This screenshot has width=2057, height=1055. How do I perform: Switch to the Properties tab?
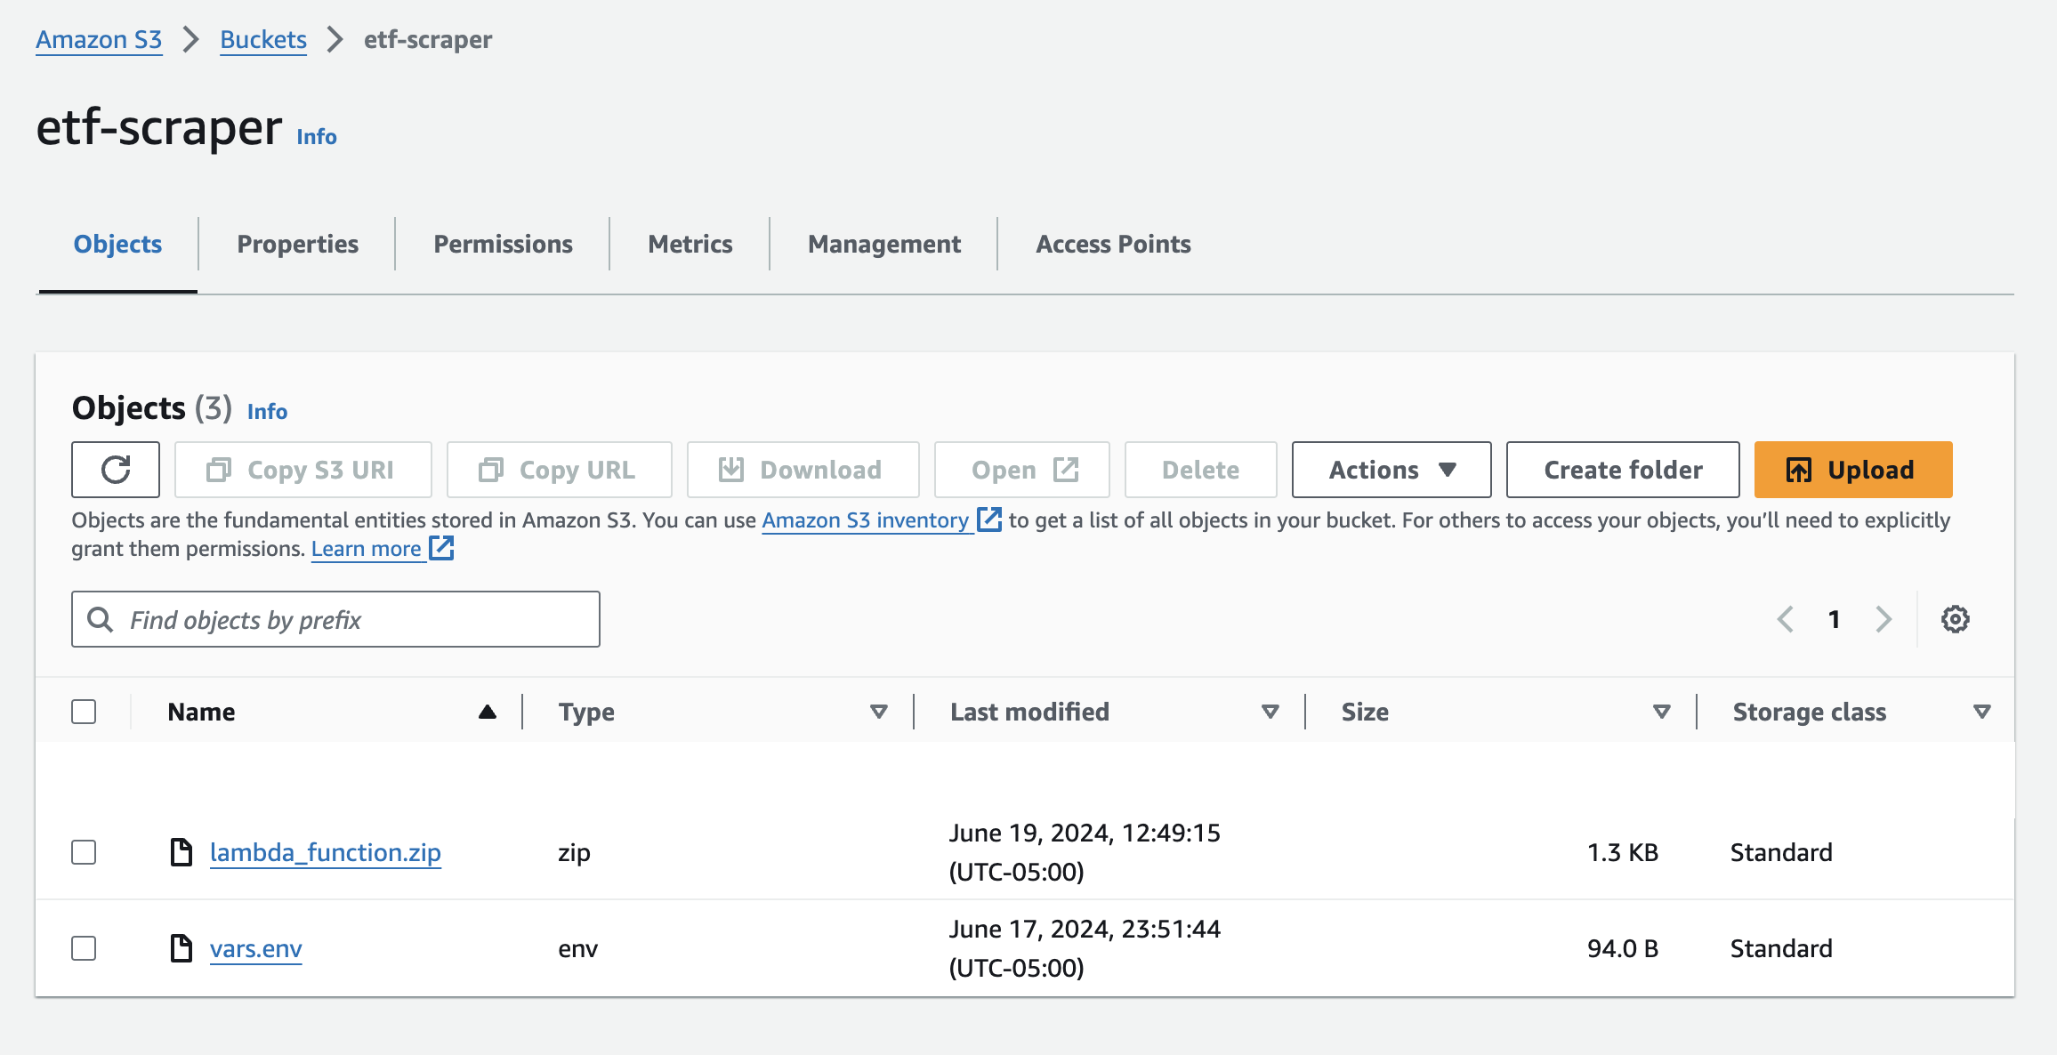297,244
